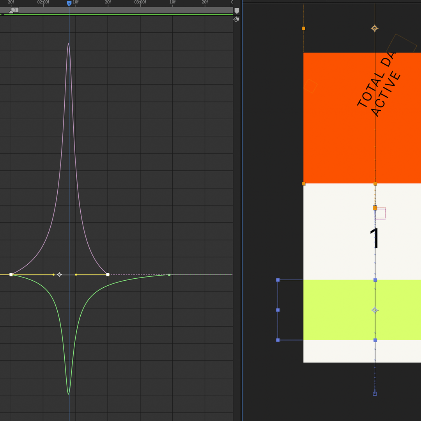Click the comp marker bin icon
The width and height of the screenshot is (421, 421).
tap(237, 11)
